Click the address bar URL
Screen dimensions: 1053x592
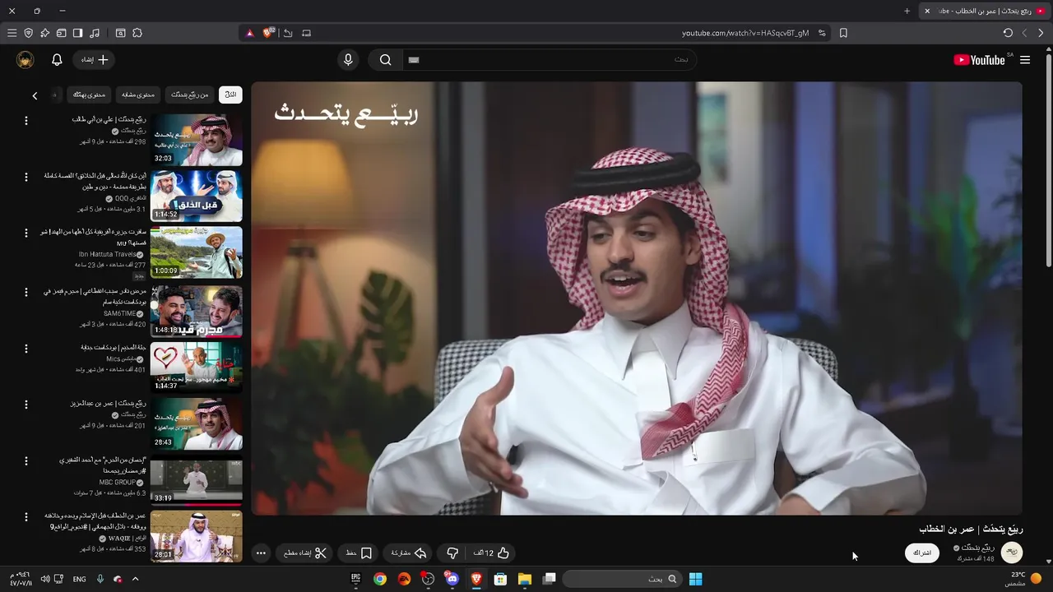pyautogui.click(x=745, y=33)
